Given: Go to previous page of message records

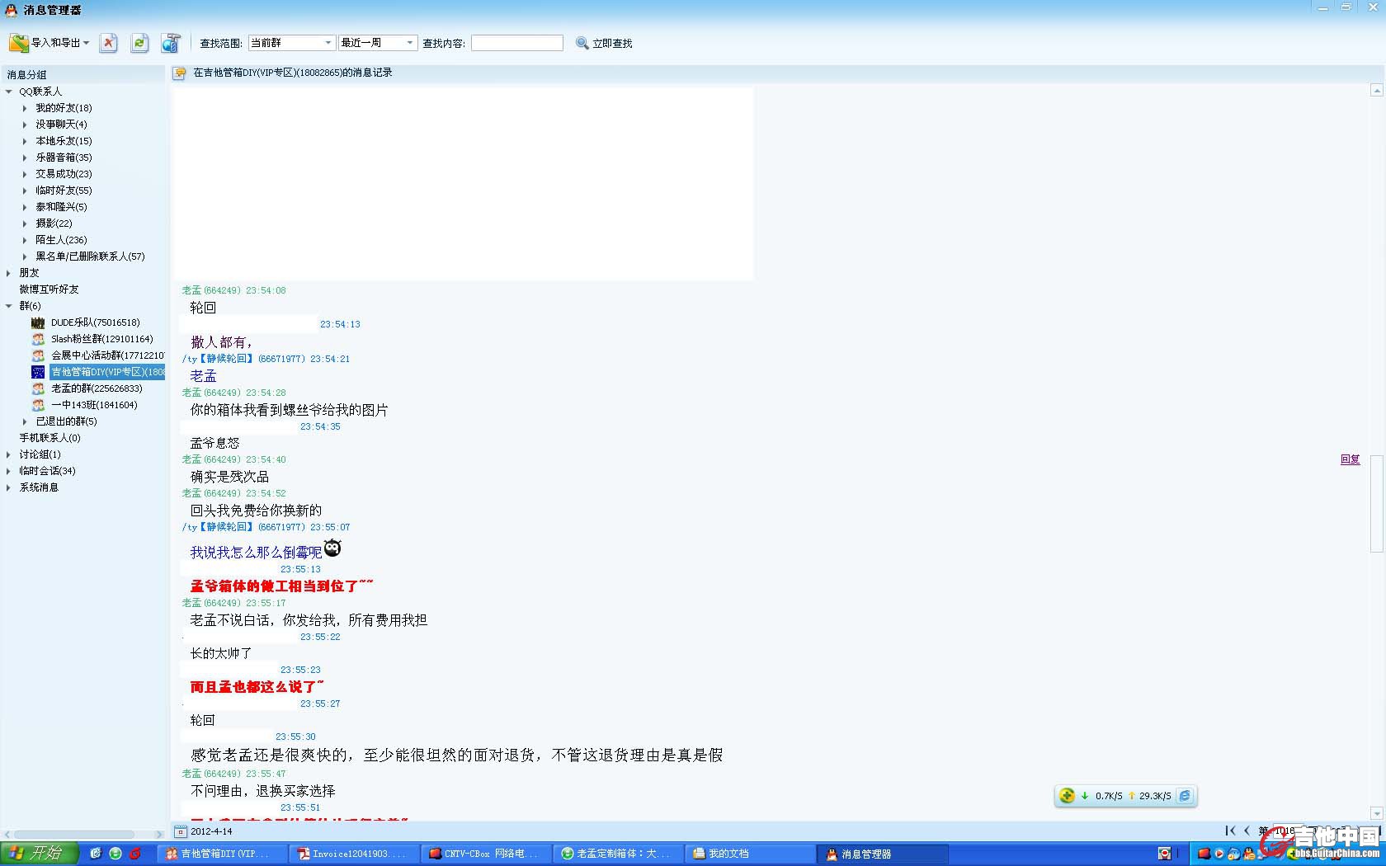Looking at the screenshot, I should coord(1247,831).
